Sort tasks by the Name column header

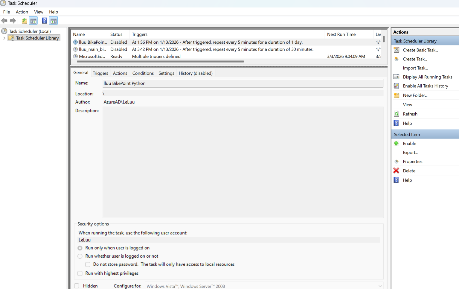click(89, 34)
